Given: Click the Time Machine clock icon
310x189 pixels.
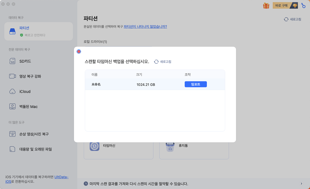Looking at the screenshot, I should tap(95, 146).
